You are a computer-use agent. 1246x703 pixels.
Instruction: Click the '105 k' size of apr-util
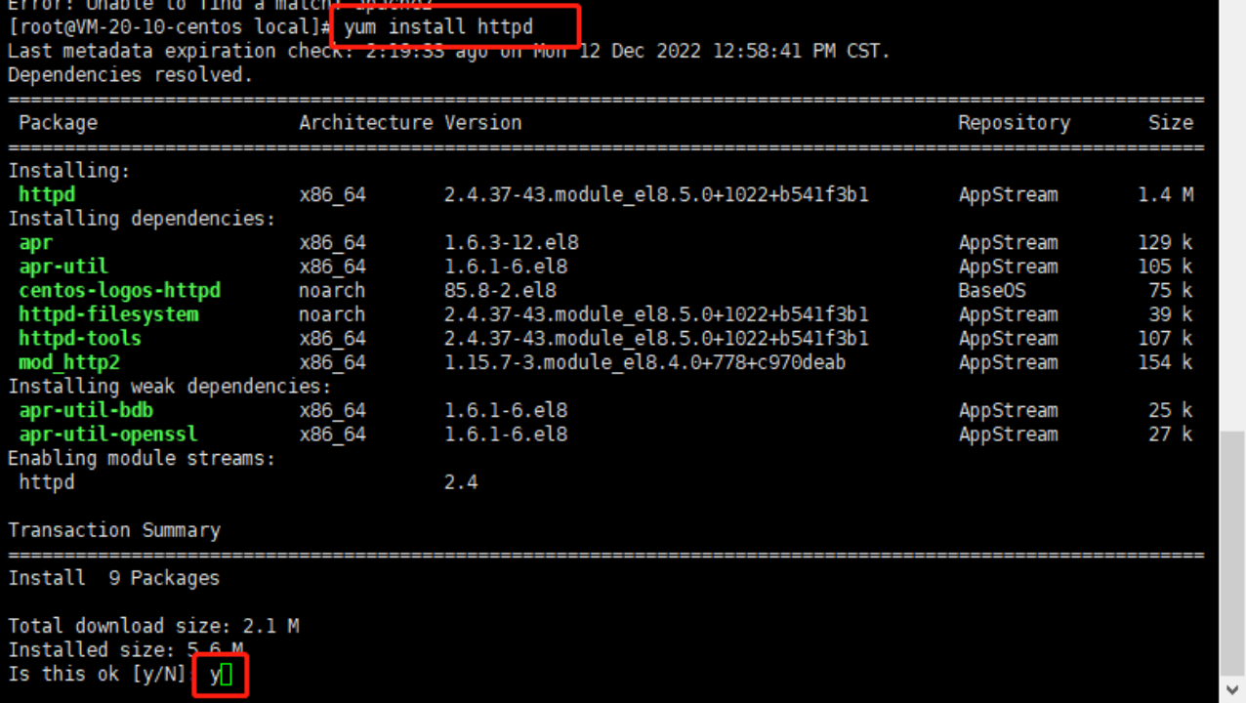click(1165, 267)
